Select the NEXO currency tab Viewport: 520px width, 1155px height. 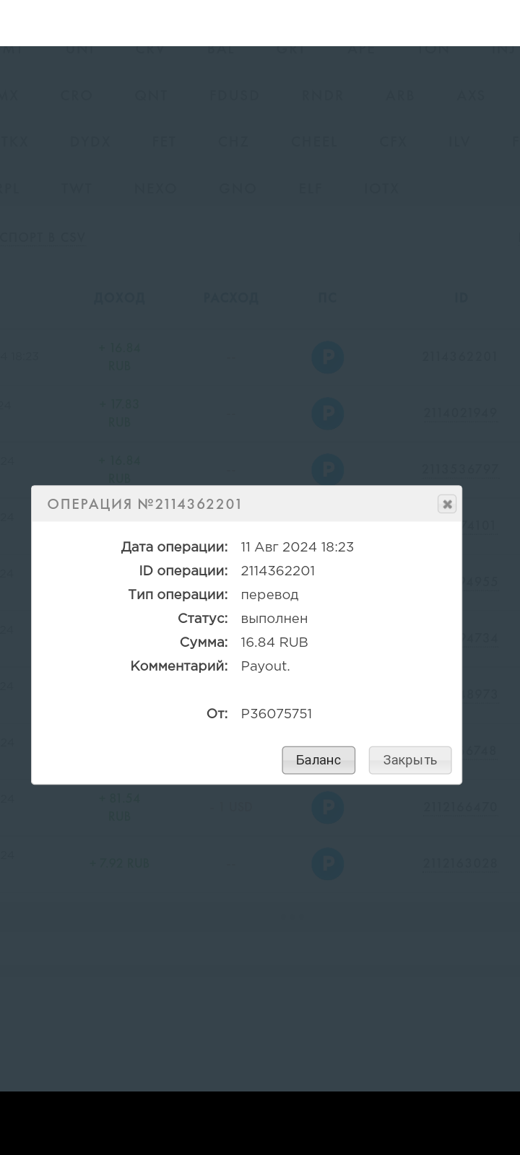coord(155,188)
